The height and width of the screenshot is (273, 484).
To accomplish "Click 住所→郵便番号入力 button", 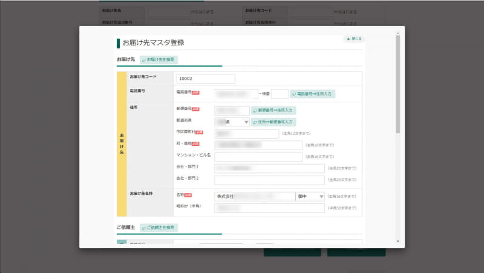I will click(x=273, y=122).
